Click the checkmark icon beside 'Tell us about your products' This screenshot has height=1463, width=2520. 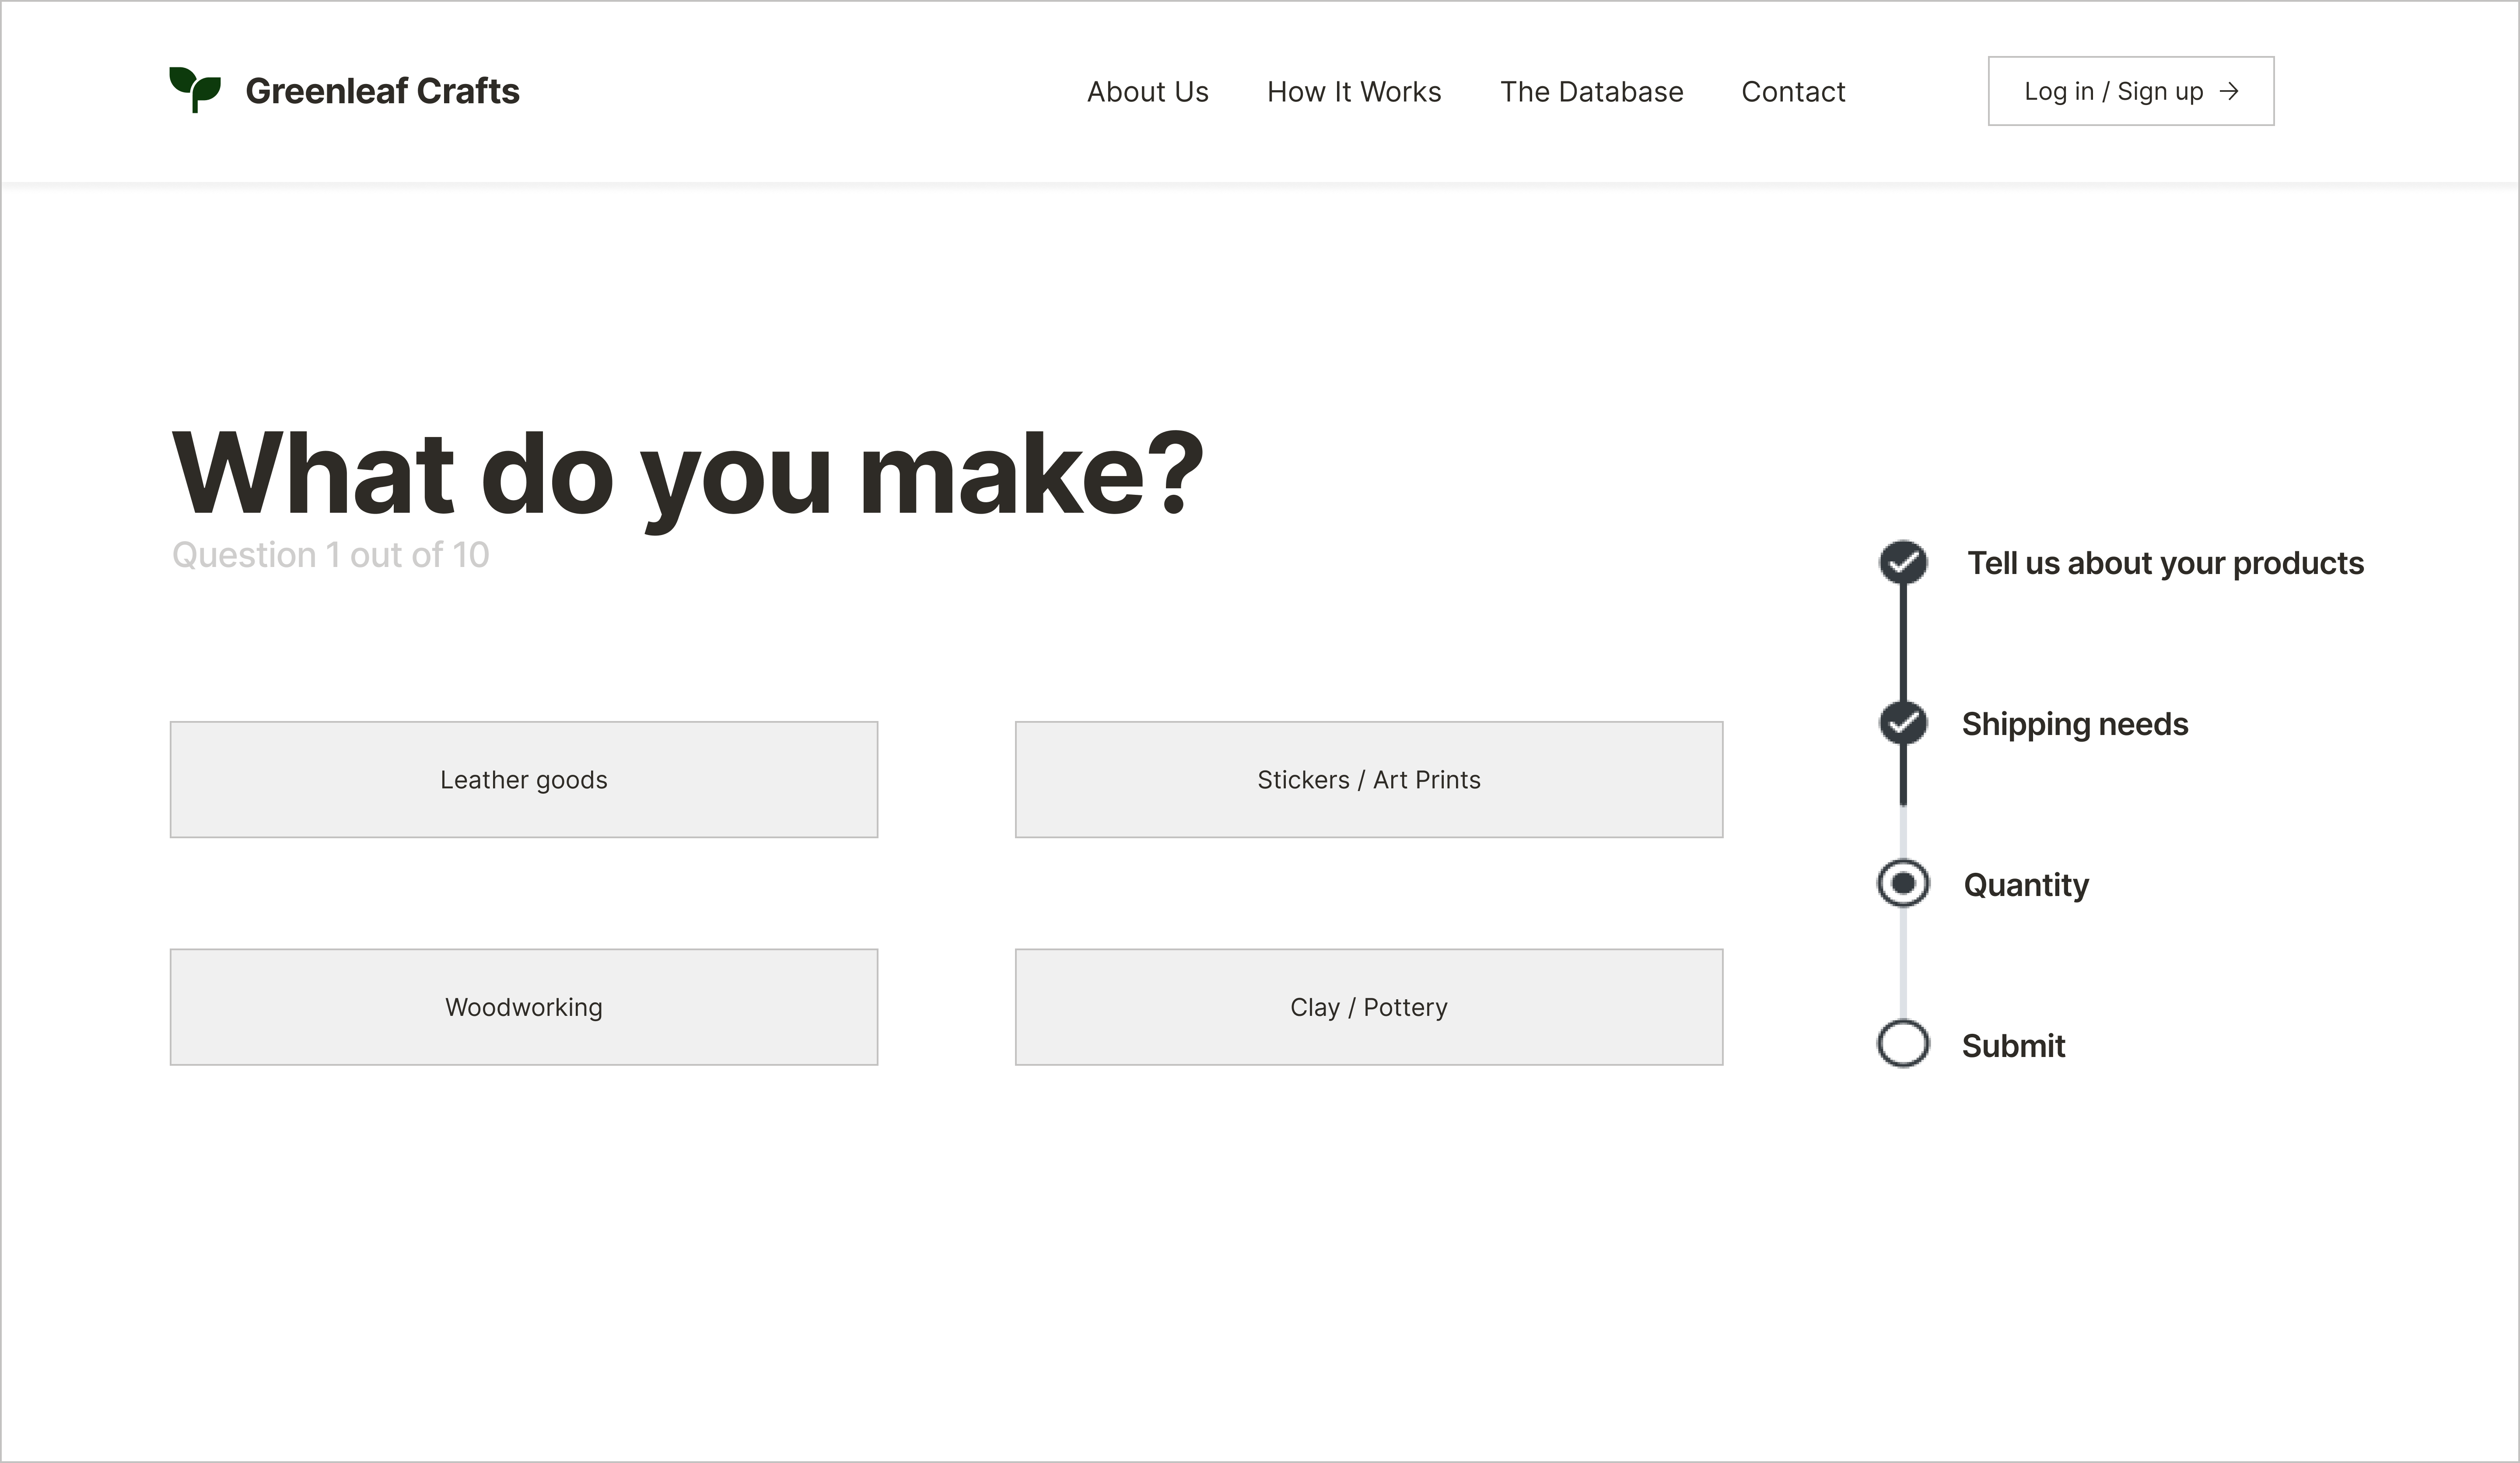pyautogui.click(x=1903, y=562)
